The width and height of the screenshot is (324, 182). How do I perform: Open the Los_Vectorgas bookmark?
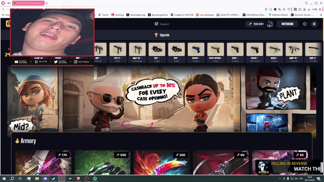[x=205, y=15]
